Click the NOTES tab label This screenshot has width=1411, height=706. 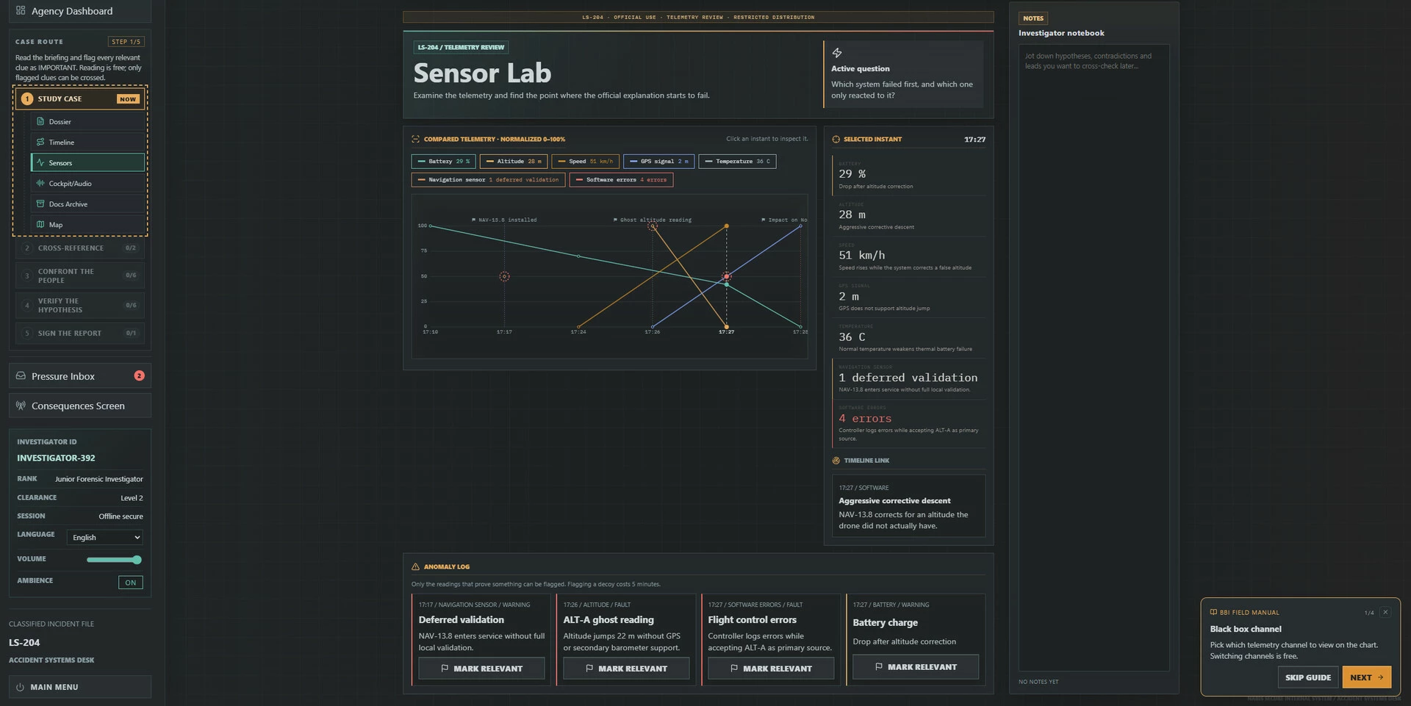(1033, 18)
